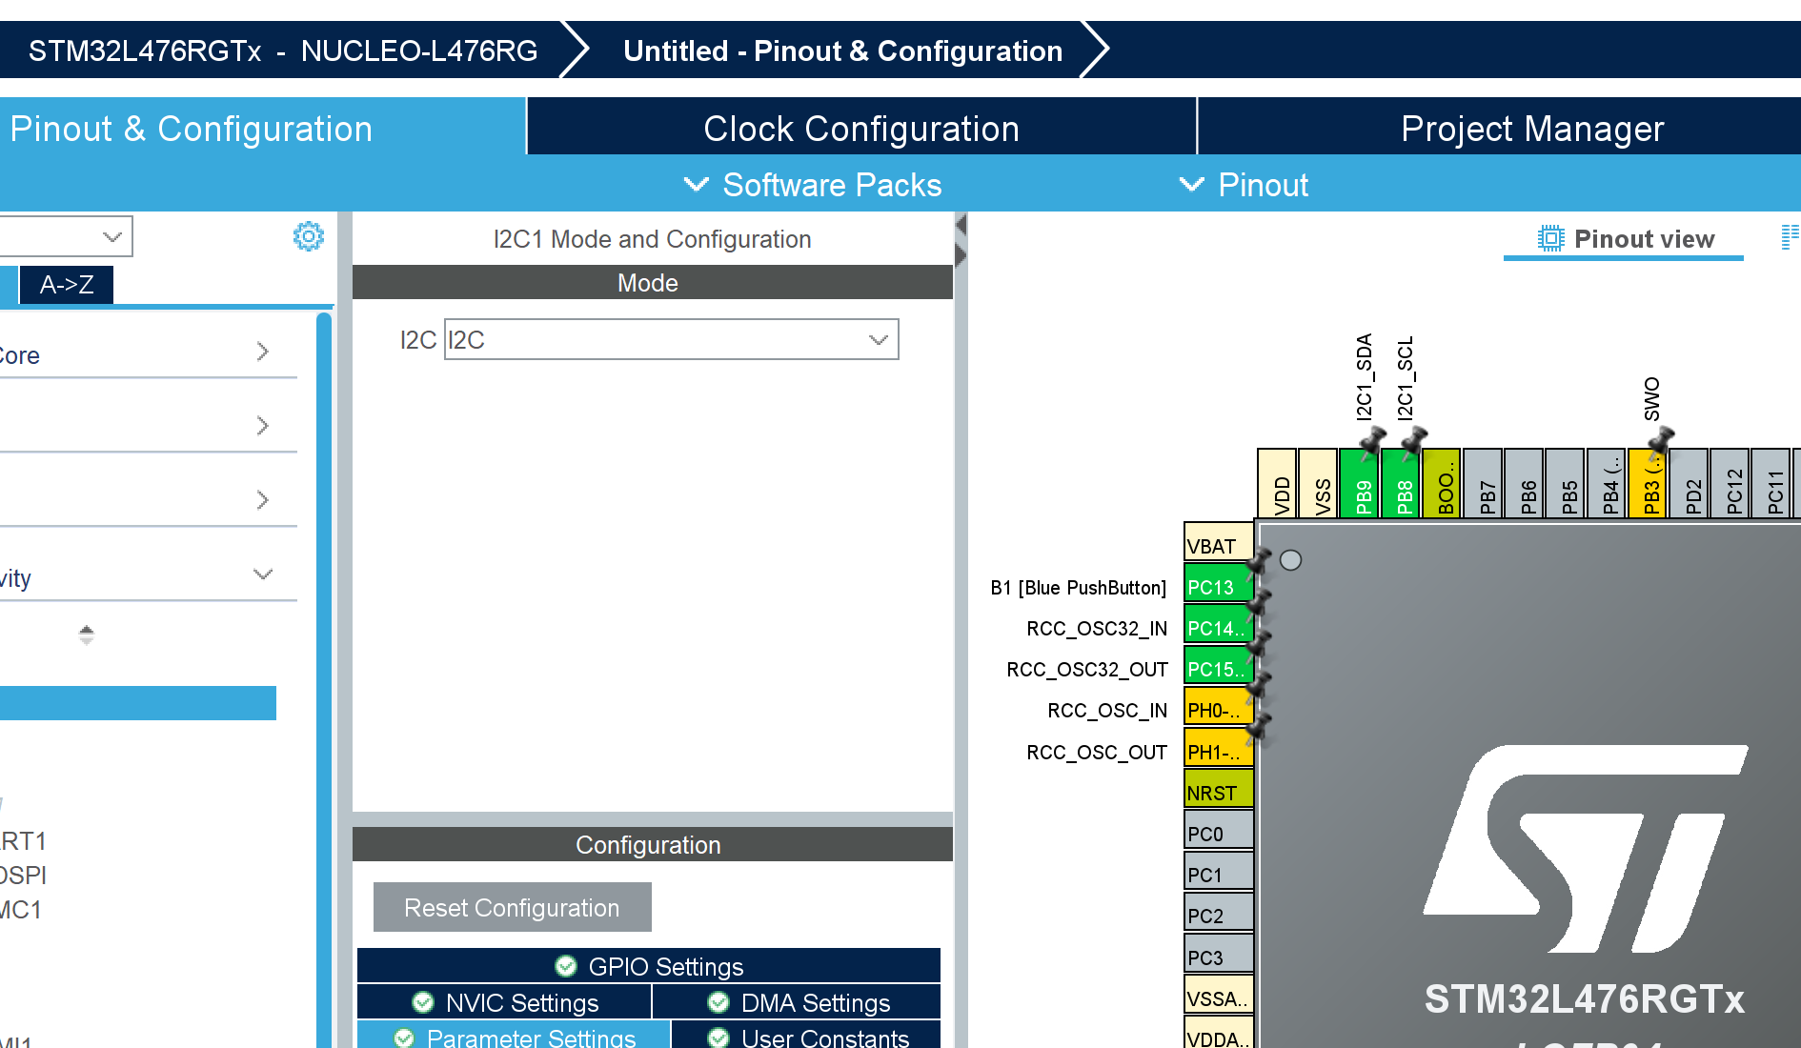
Task: Click the green checkmark on DMA Settings
Action: click(x=718, y=1002)
